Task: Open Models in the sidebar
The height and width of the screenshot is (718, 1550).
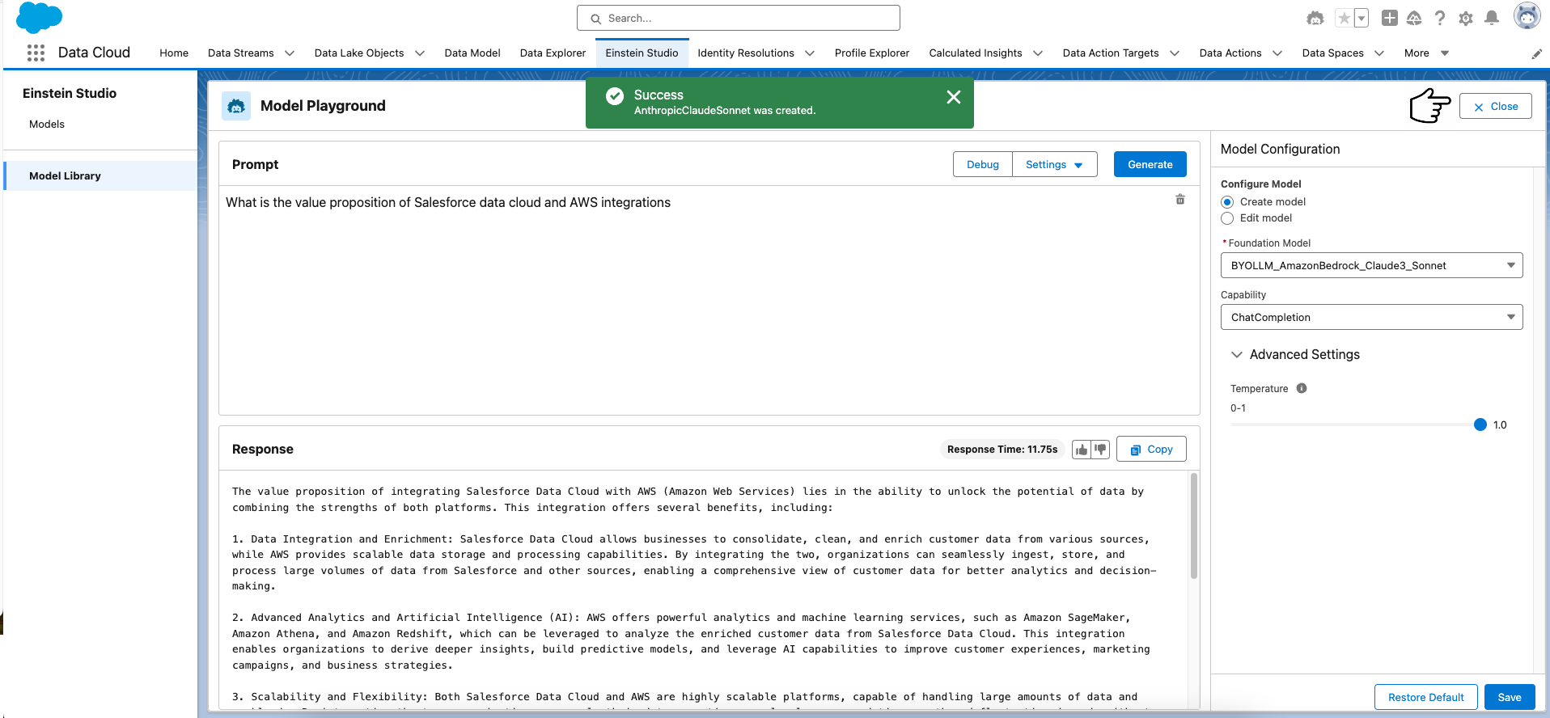Action: (47, 125)
